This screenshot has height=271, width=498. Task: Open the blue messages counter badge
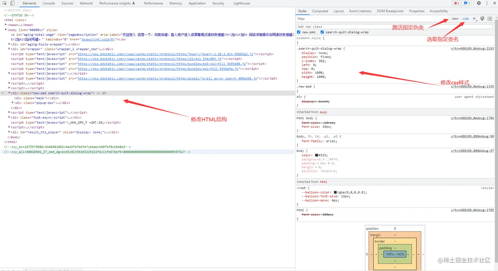coord(467,3)
